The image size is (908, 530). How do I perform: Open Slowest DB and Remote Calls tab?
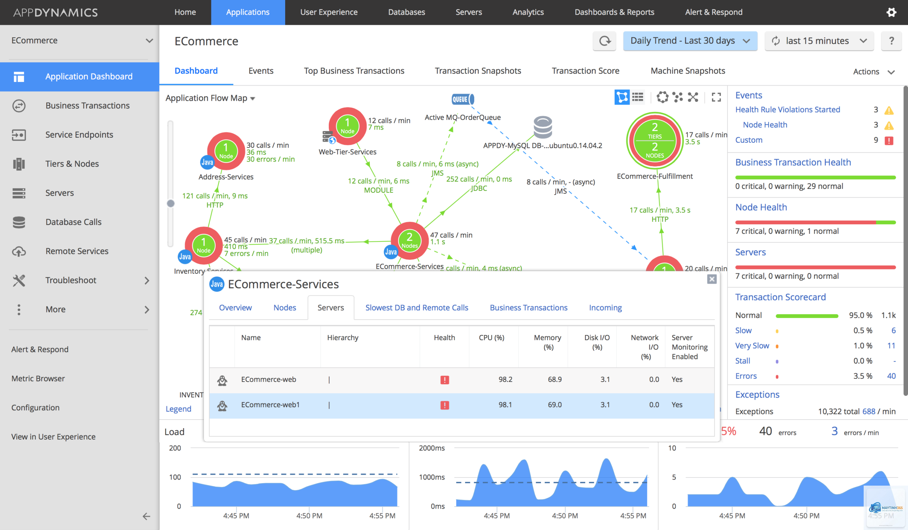coord(416,307)
